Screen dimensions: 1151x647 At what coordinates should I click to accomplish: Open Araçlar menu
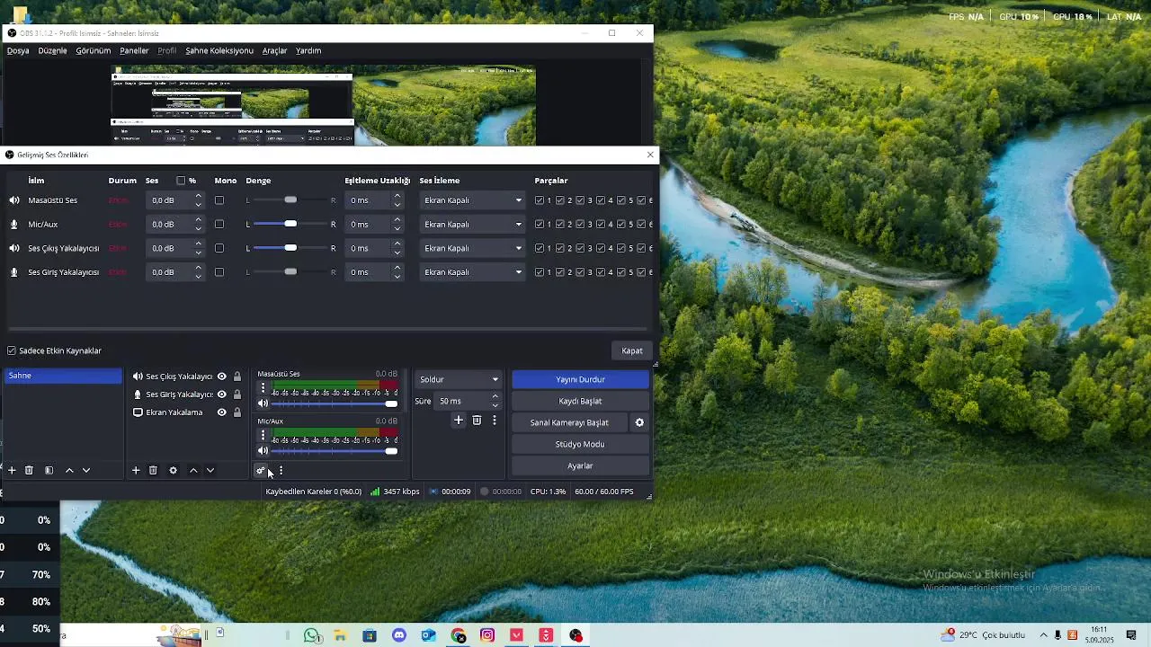(274, 50)
